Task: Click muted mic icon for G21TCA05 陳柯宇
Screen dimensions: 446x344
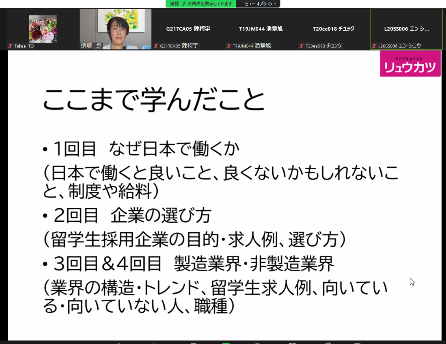Action: pos(156,46)
